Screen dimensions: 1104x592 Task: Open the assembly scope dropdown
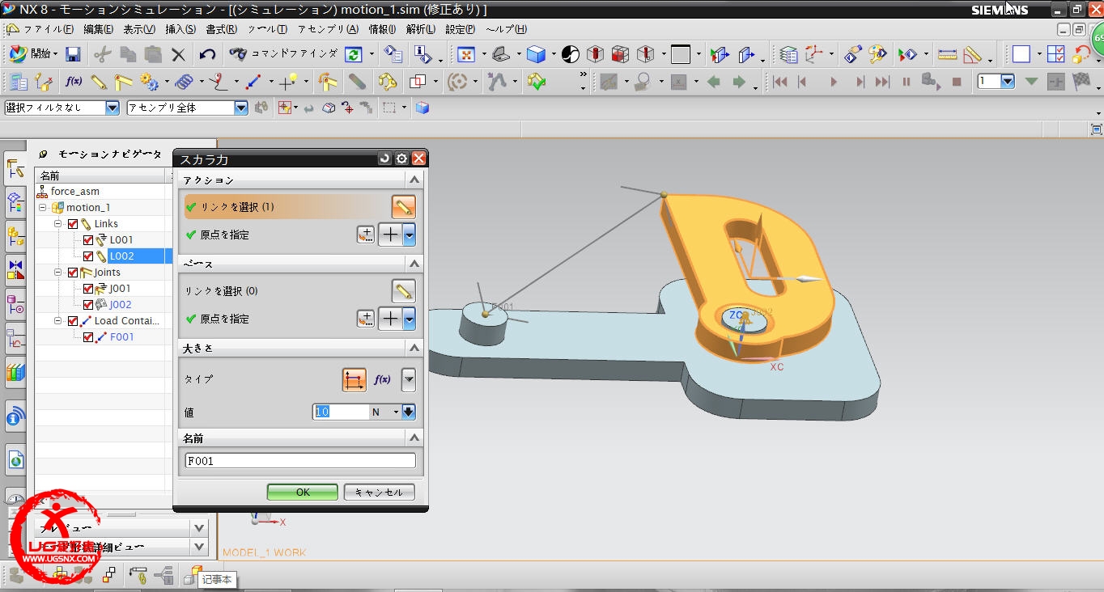coord(241,108)
